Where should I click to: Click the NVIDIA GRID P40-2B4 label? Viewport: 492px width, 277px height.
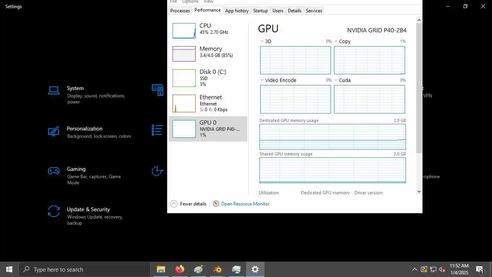[377, 30]
